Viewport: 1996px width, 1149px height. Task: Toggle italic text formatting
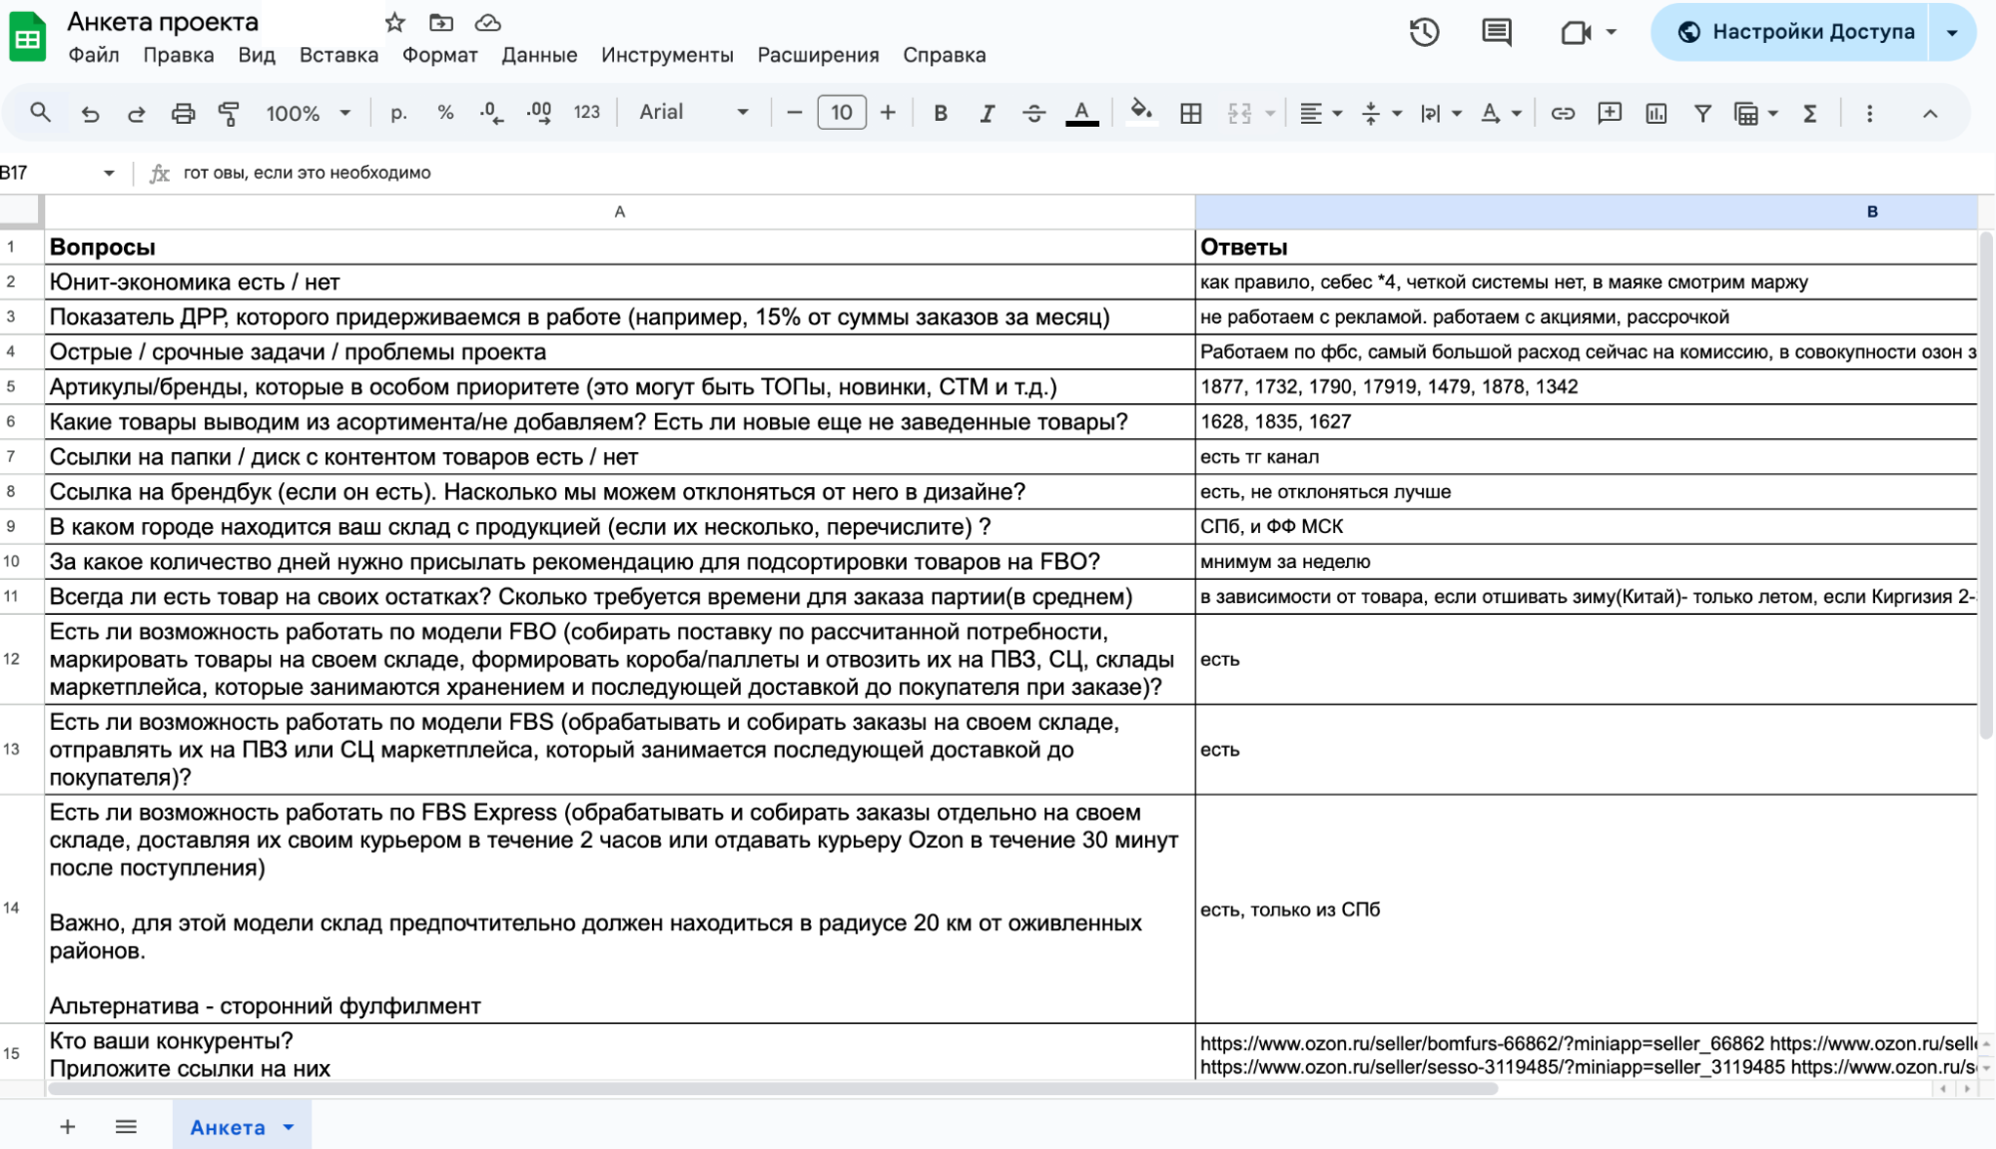tap(987, 113)
